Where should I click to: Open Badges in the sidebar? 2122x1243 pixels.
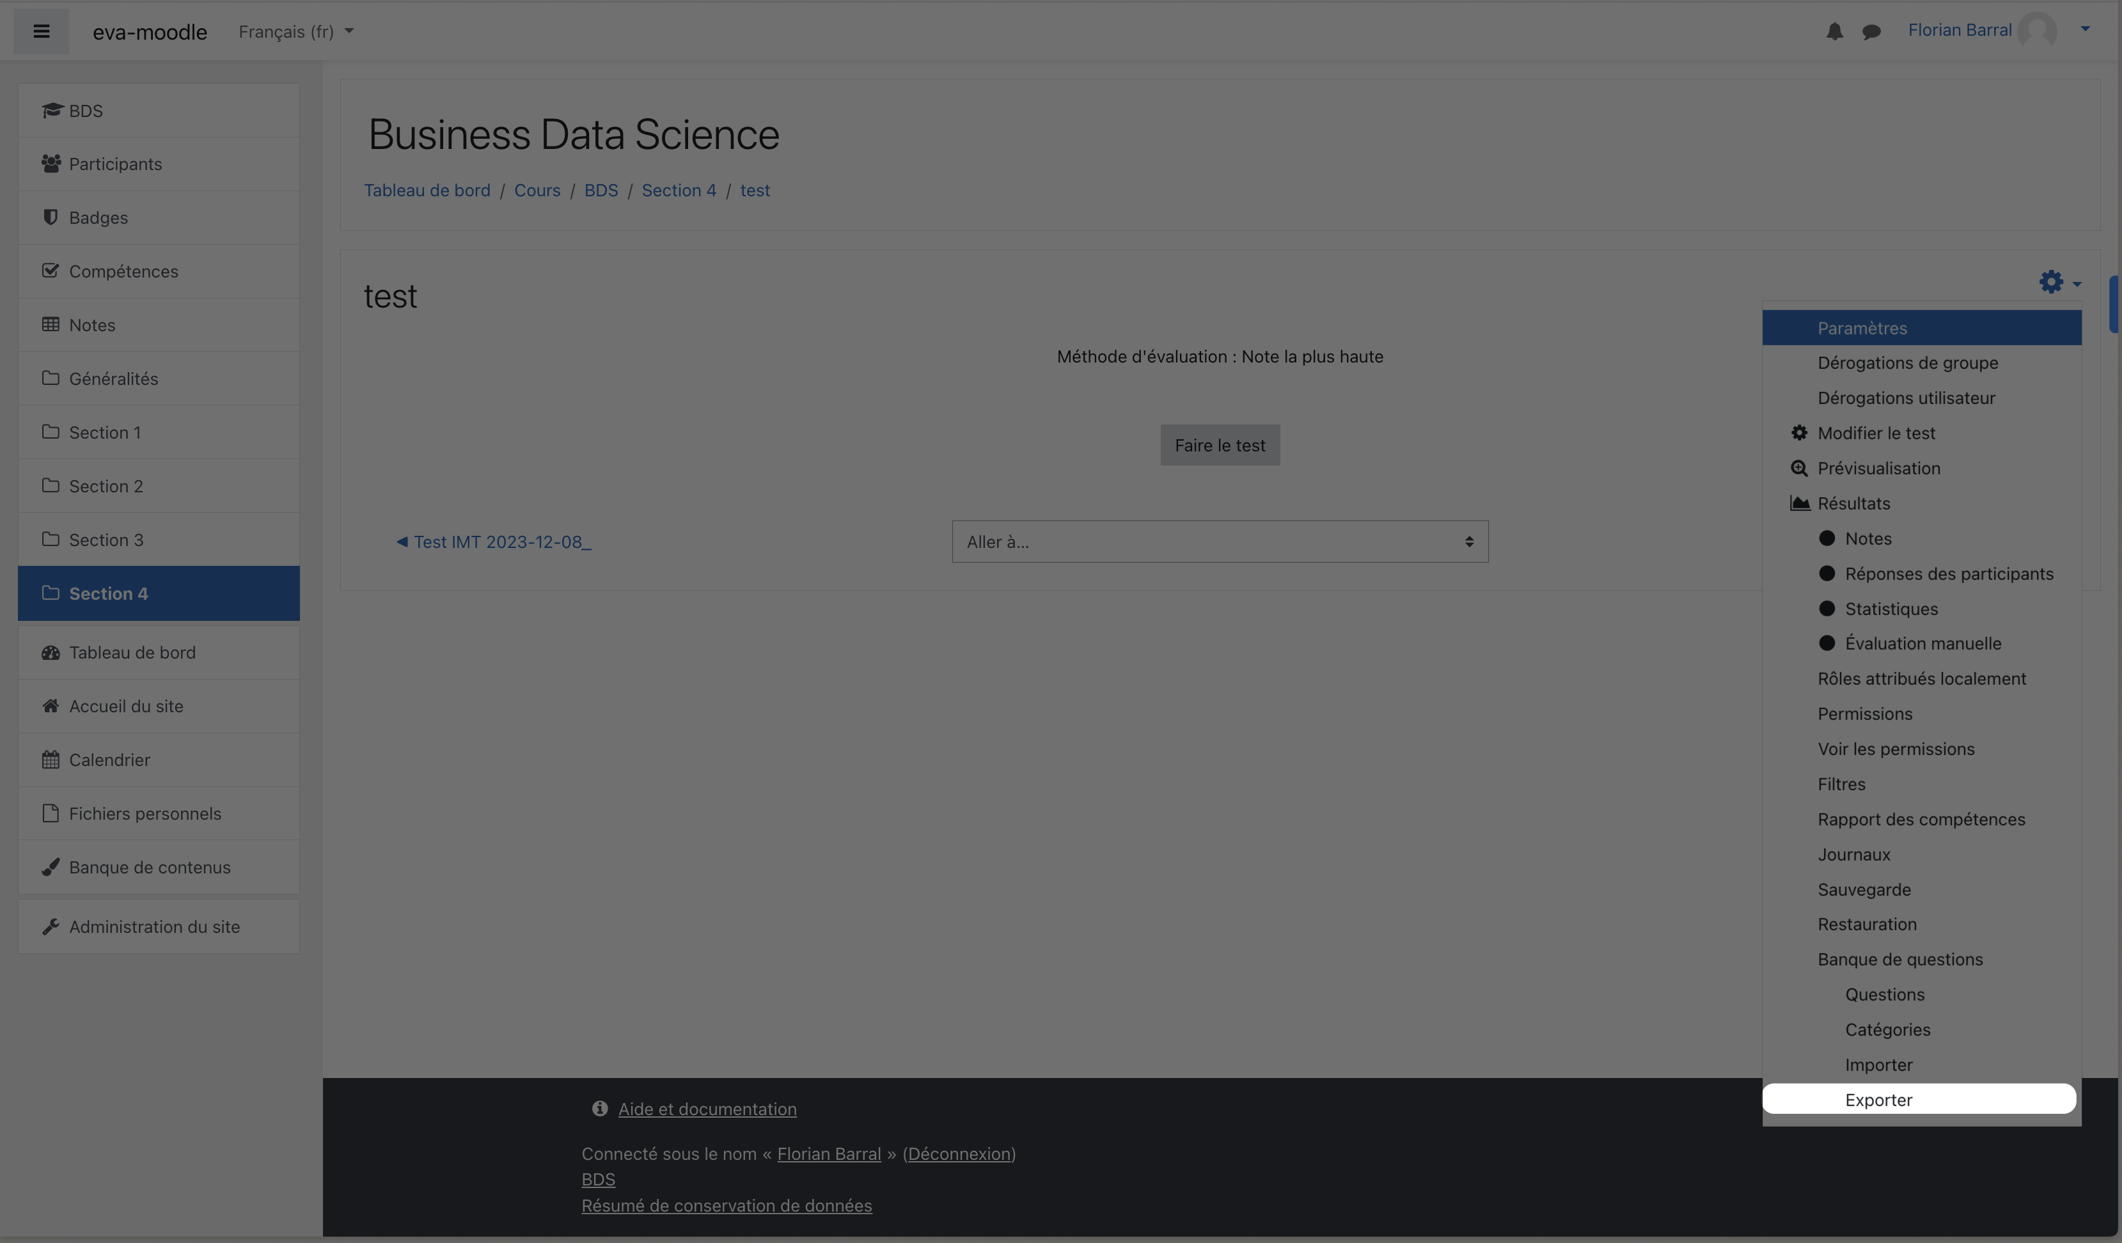98,218
